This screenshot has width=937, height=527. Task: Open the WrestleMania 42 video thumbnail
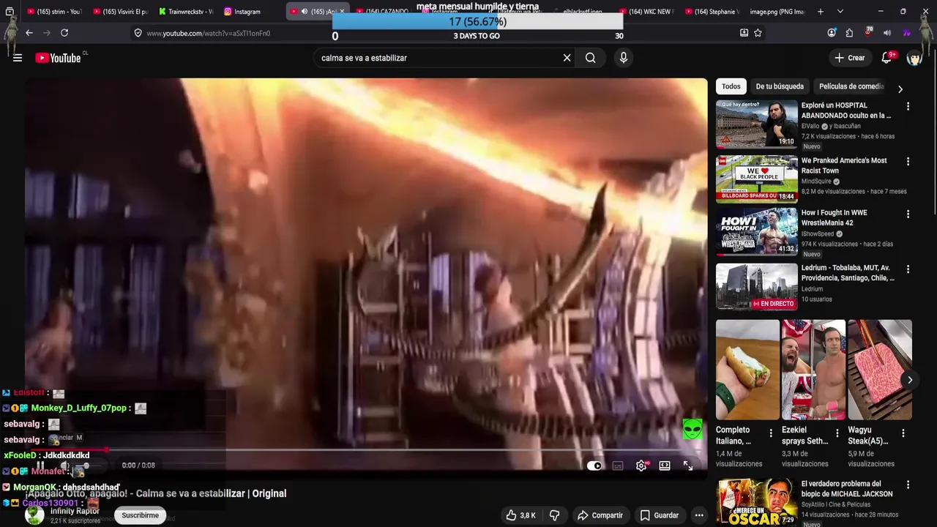(757, 231)
